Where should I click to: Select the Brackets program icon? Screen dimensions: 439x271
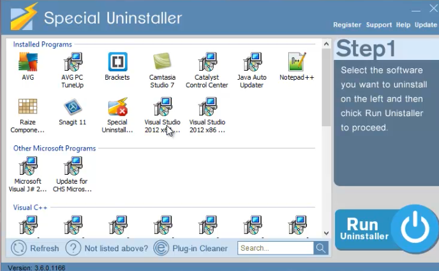pyautogui.click(x=117, y=62)
